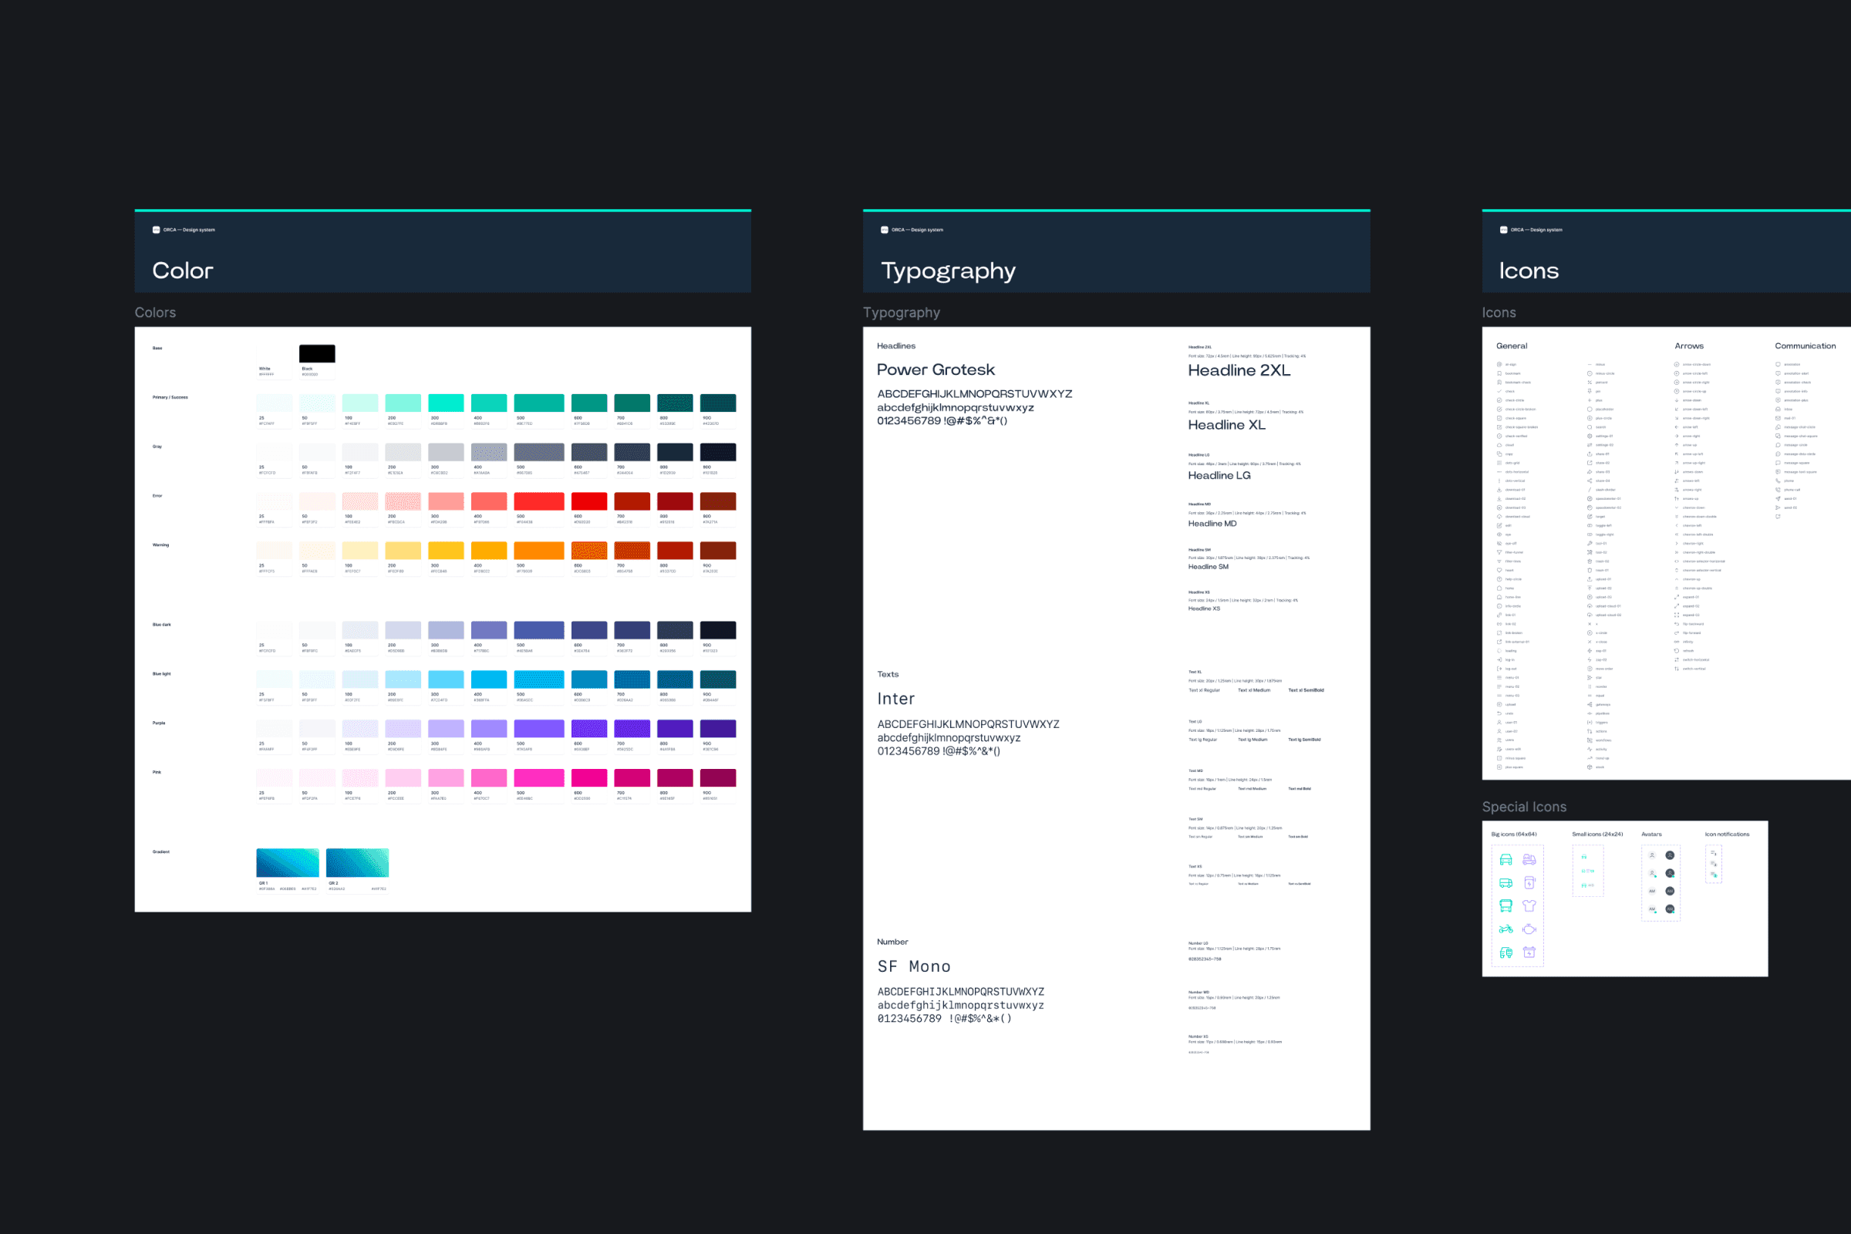This screenshot has height=1234, width=1851.
Task: Click the Special Icons frame label
Action: click(1524, 807)
